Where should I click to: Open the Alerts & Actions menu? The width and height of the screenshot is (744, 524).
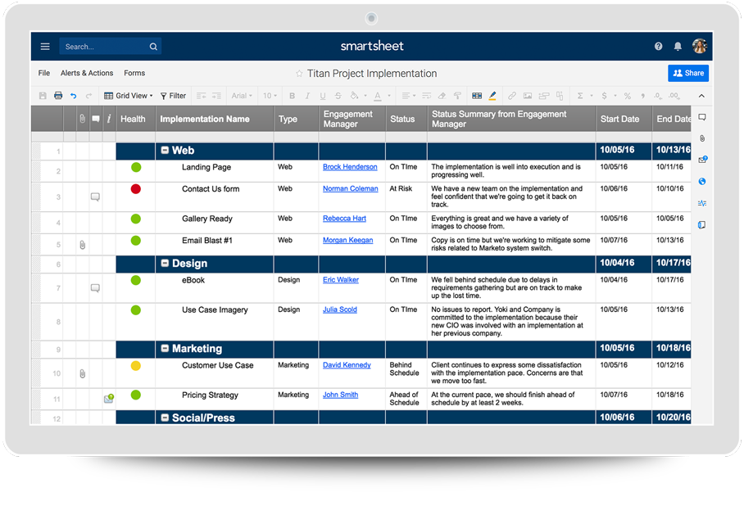click(87, 73)
